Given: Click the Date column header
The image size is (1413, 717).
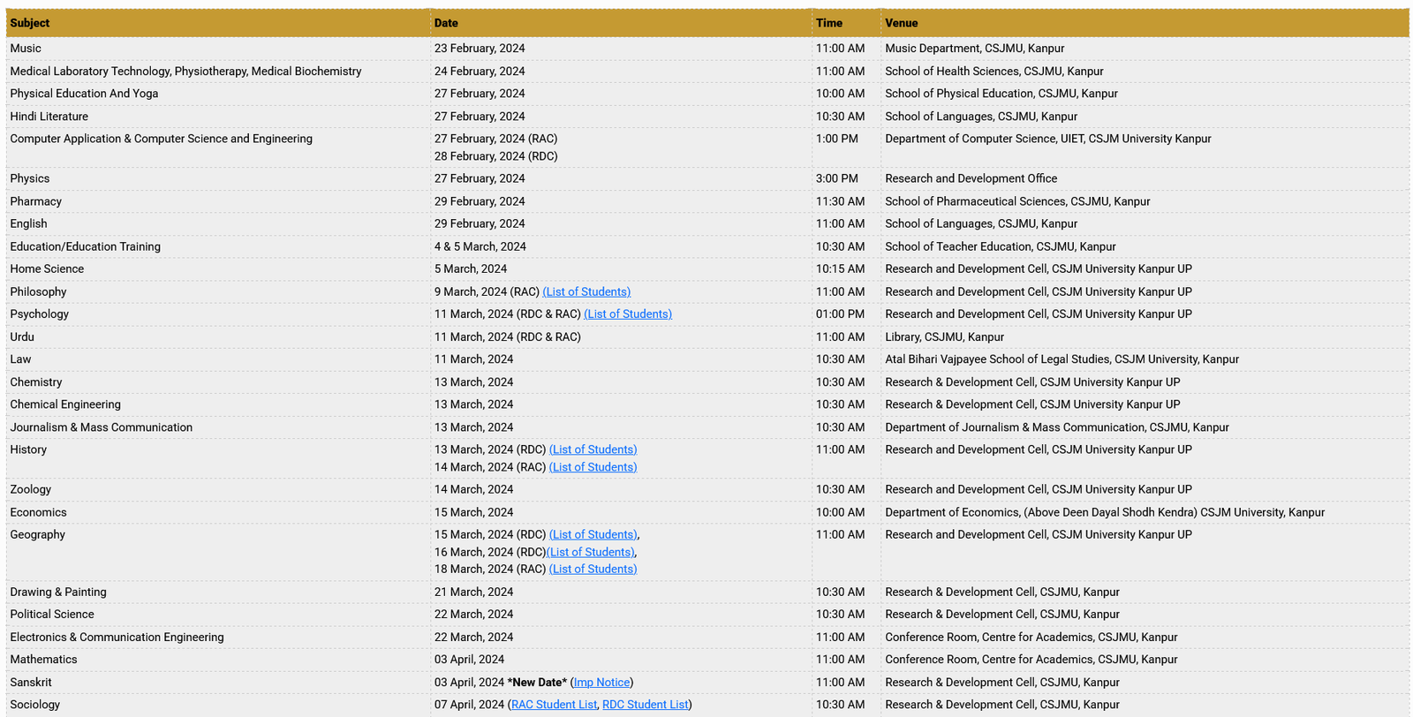Looking at the screenshot, I should point(446,23).
